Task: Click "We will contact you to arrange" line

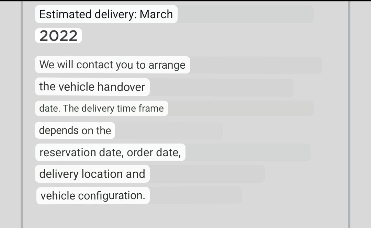Action: coord(112,65)
